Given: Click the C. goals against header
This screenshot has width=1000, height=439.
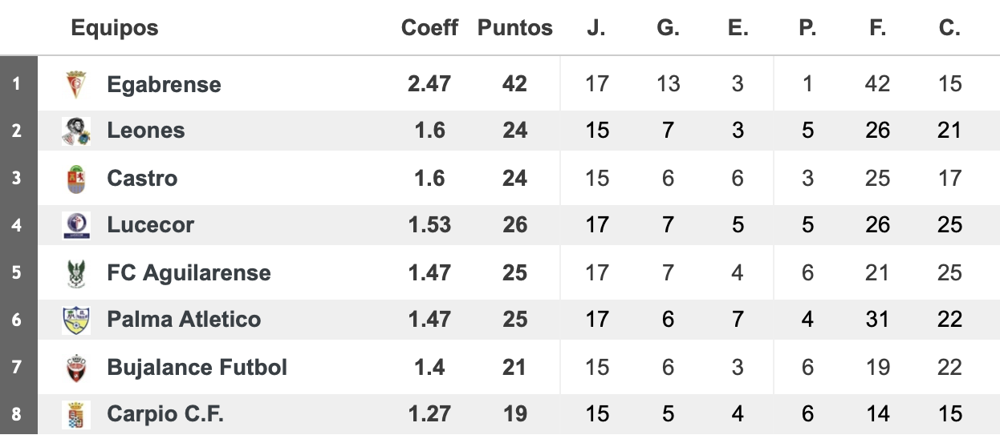Looking at the screenshot, I should 949,28.
